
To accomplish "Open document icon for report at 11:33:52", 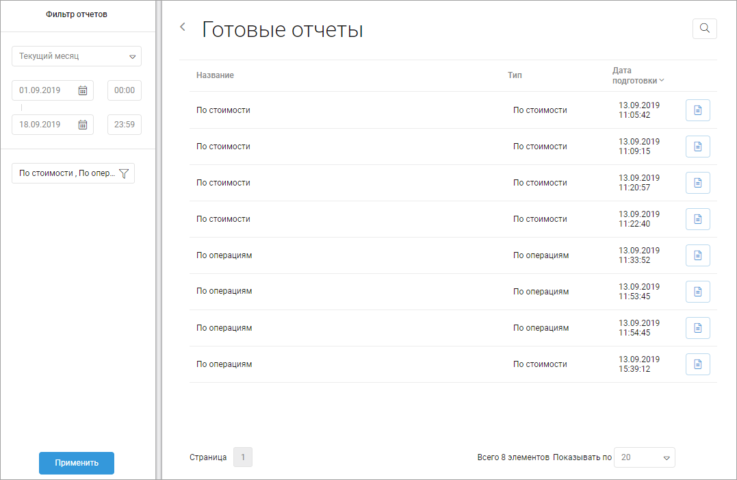I will pos(697,255).
